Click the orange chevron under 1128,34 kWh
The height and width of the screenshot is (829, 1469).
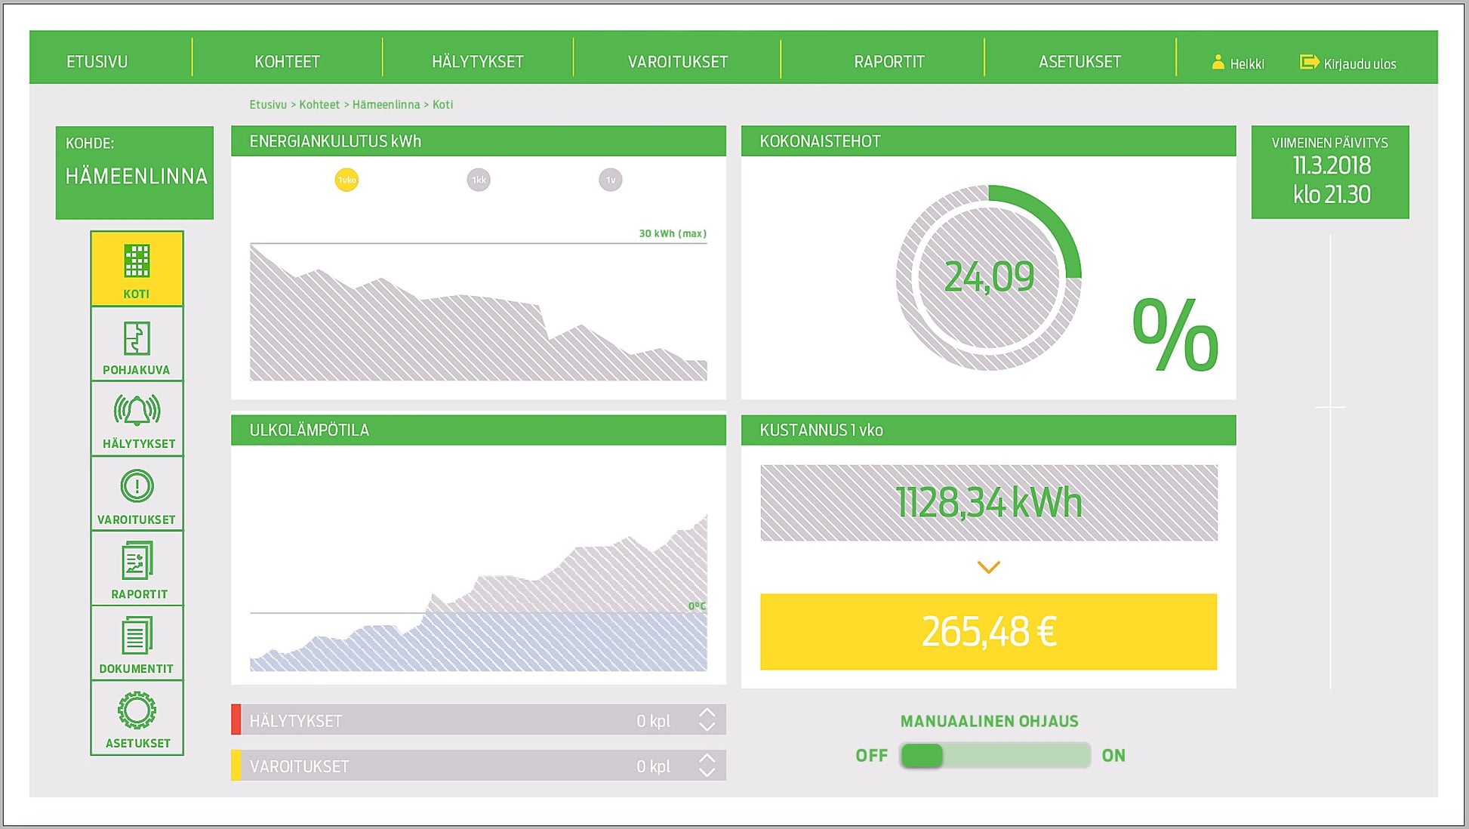tap(988, 567)
